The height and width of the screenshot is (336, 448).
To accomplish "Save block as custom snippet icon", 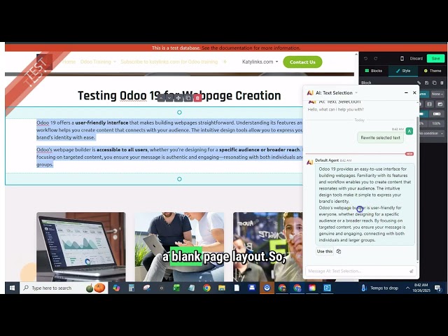I will [x=426, y=83].
